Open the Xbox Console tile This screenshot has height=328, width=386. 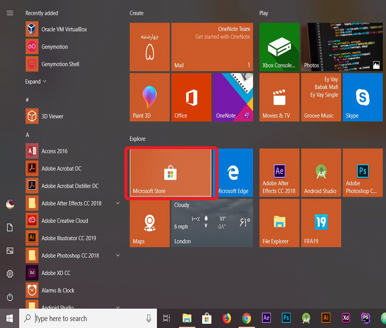[279, 47]
